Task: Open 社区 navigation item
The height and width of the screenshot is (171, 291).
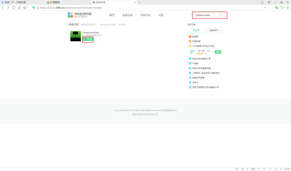Action: click(x=161, y=15)
